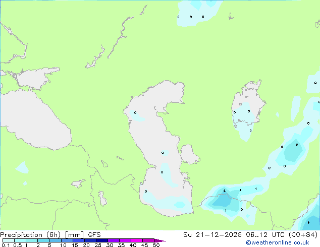Click the "GFS" model label
320x247 pixels.
pyautogui.click(x=94, y=235)
